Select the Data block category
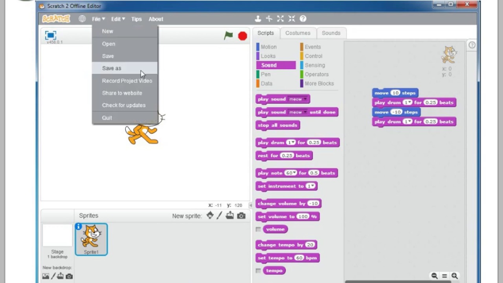Screen dimensions: 503x283 click(x=276, y=83)
